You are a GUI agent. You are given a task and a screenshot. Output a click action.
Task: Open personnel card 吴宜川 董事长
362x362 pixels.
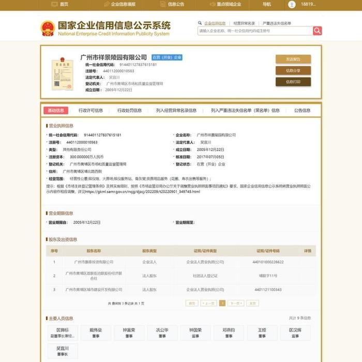(x=63, y=351)
